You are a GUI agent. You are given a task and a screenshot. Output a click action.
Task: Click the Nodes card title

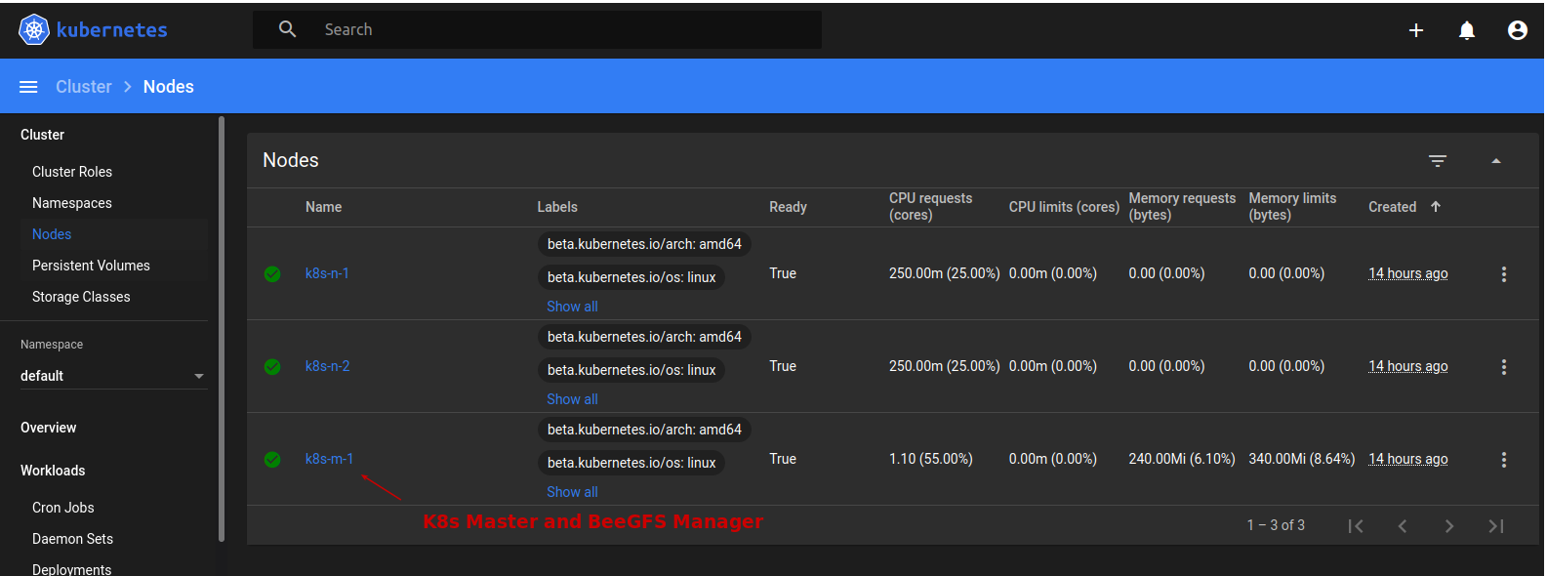pyautogui.click(x=291, y=160)
